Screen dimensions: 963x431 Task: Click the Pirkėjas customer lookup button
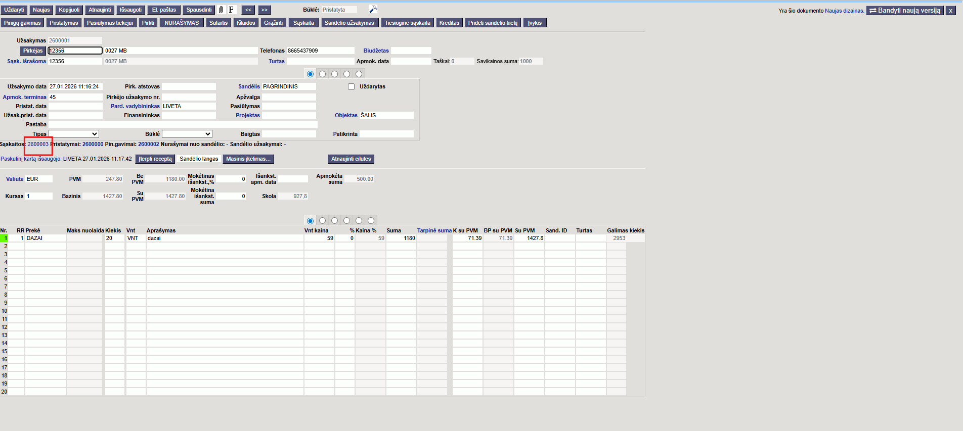[x=33, y=51]
